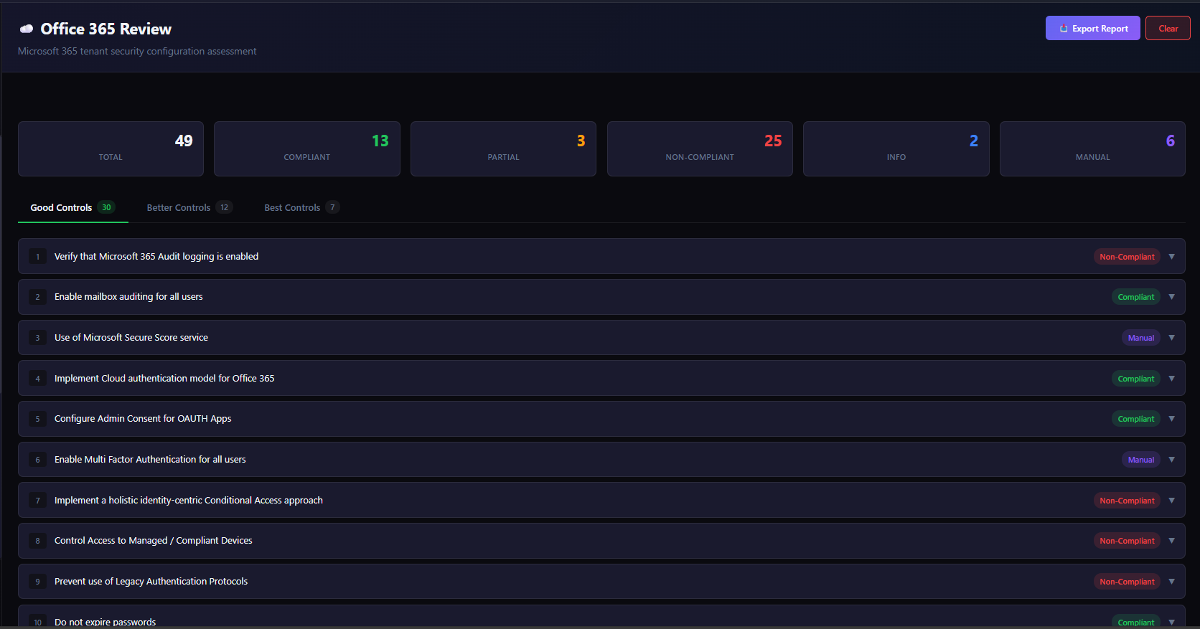Click the Manual summary card showing 6

pos(1092,148)
